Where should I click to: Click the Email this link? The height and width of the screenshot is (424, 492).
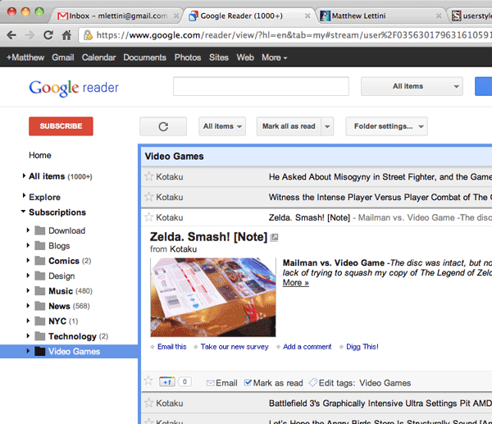(171, 347)
